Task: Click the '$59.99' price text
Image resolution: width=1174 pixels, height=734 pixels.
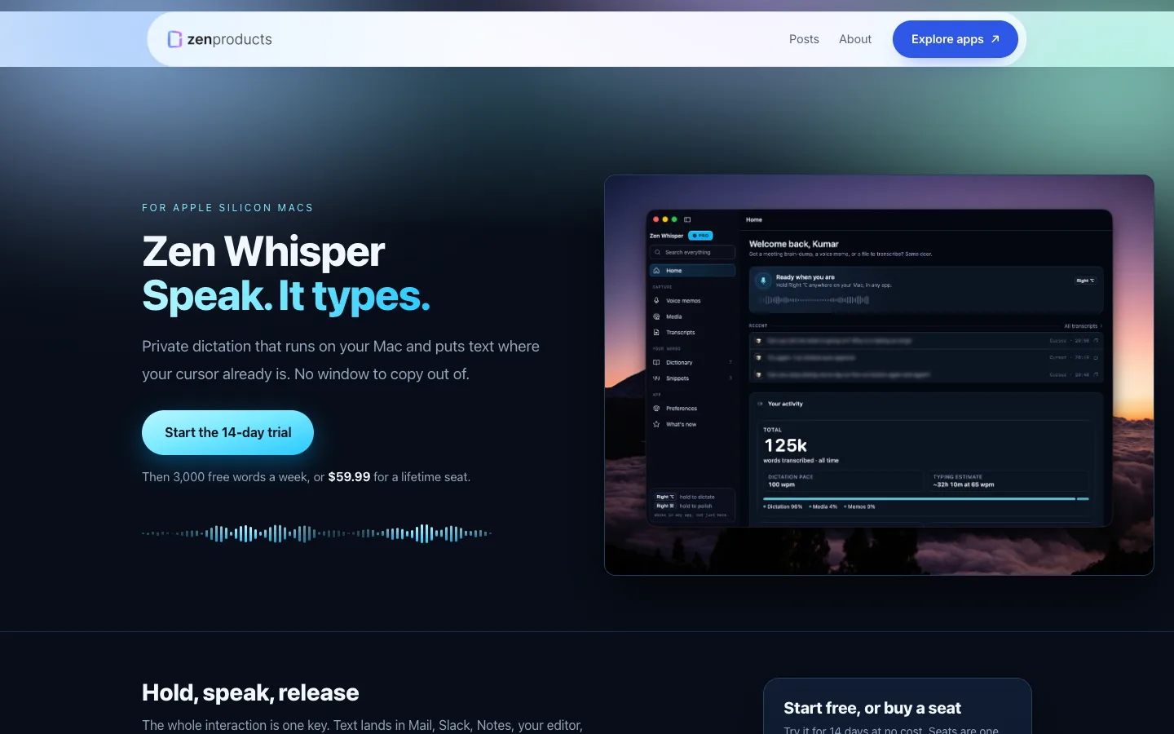Action: [349, 477]
